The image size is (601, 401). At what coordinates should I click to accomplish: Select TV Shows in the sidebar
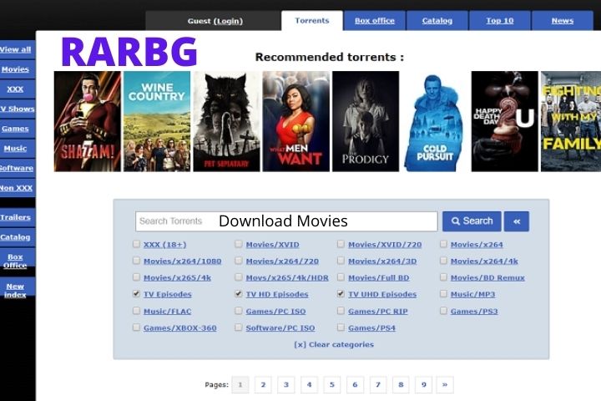pyautogui.click(x=18, y=109)
